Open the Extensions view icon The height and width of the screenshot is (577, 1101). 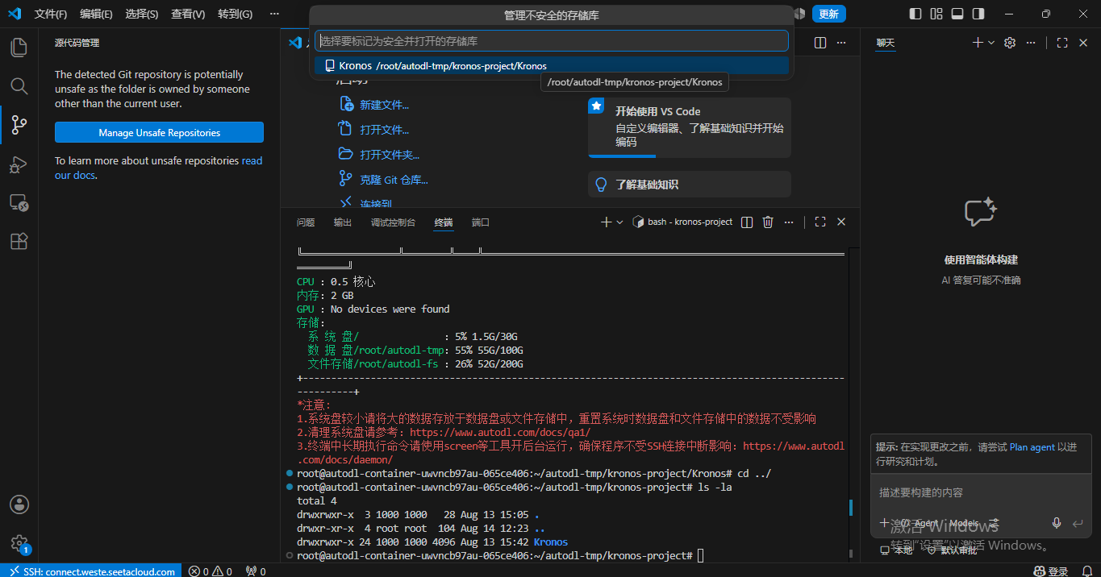[x=19, y=241]
